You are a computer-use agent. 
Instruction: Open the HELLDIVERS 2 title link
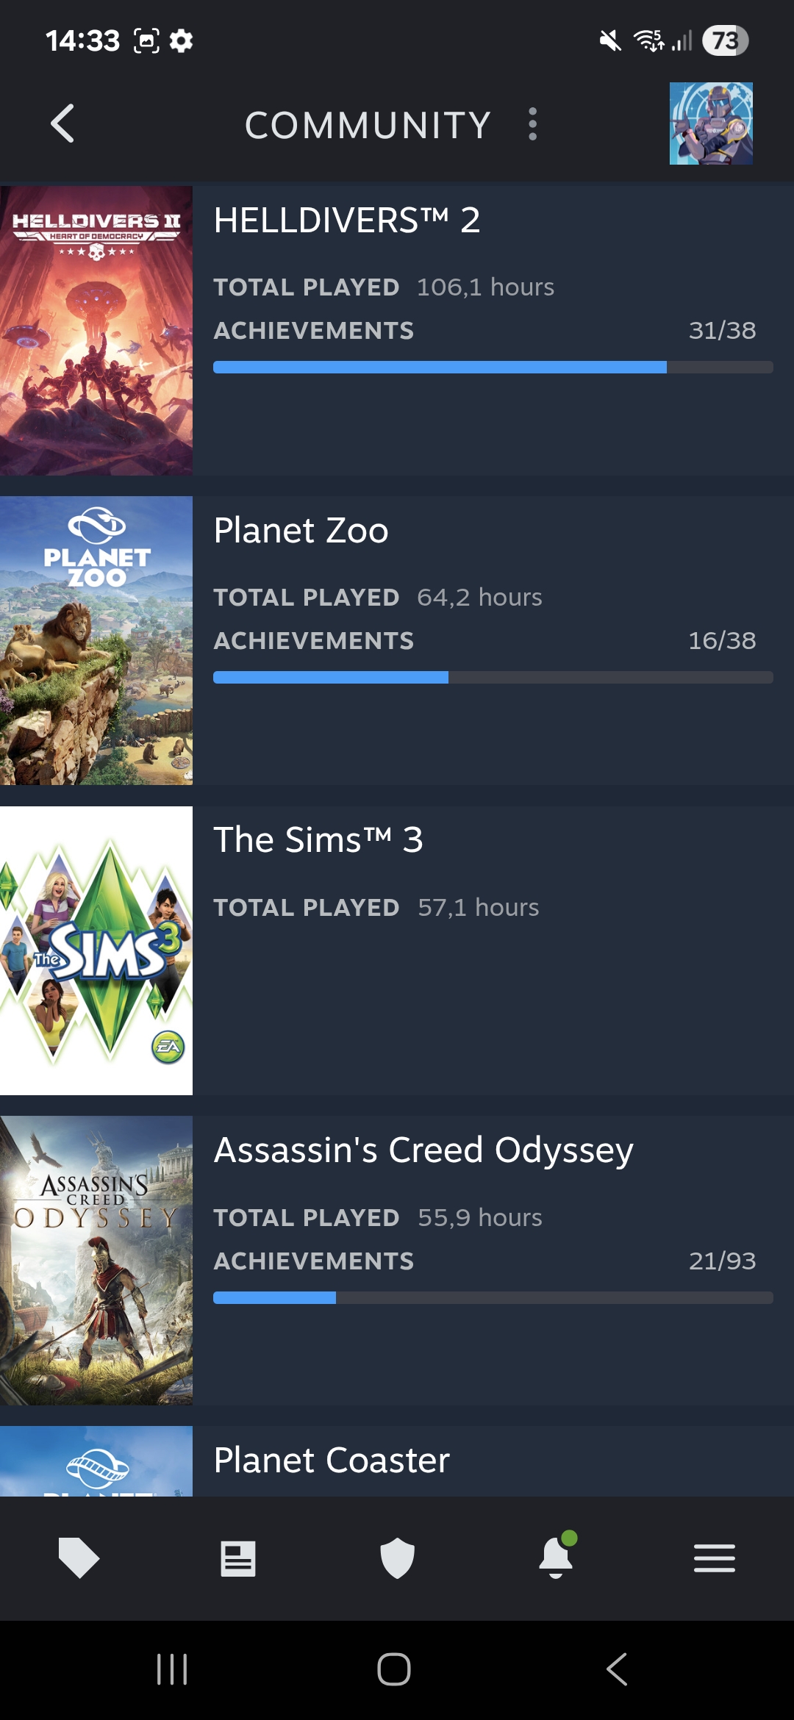click(x=347, y=220)
